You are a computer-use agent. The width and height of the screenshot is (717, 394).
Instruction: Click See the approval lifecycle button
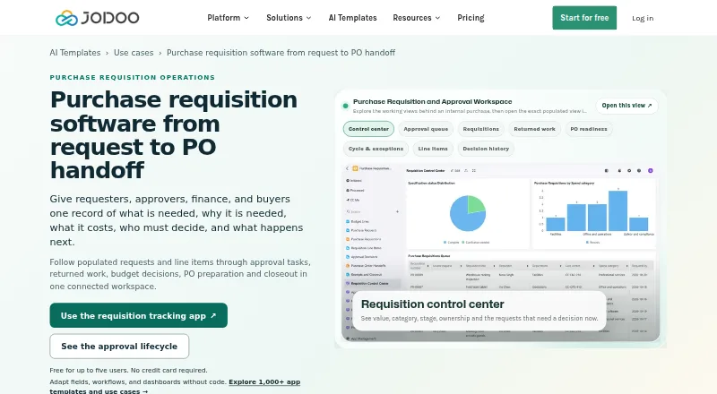pyautogui.click(x=119, y=347)
